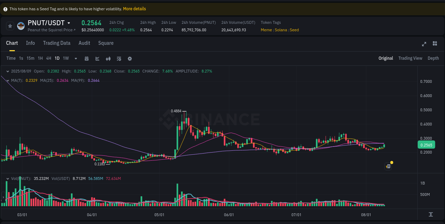Expand the chart to fullscreen via arrows icon
This screenshot has height=224, width=445.
424,44
